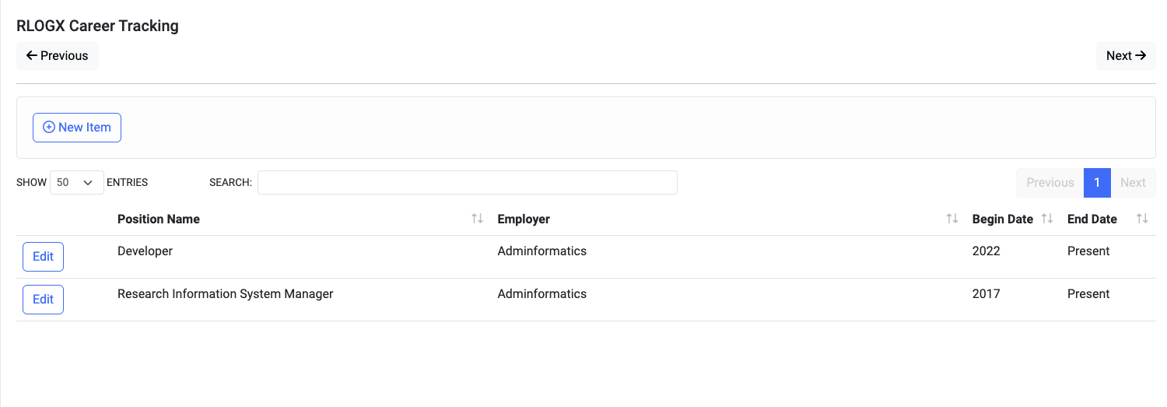Click the Position Name column header
This screenshot has height=407, width=1167.
coord(159,219)
